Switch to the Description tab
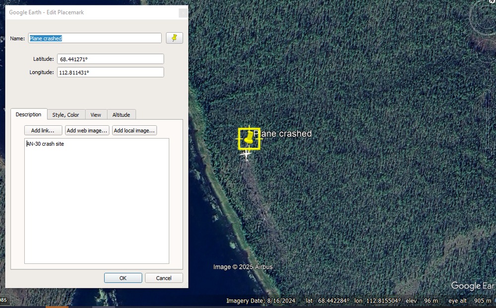Screen dimensions: 496x308 tap(28, 114)
